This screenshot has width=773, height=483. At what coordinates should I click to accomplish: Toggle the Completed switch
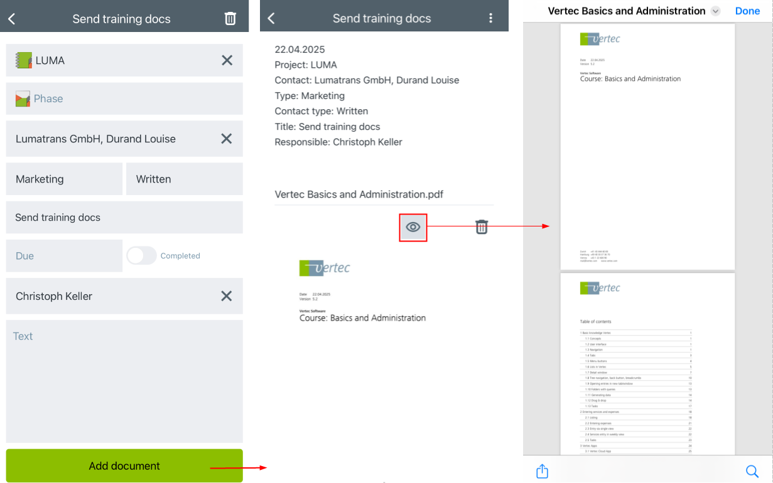pyautogui.click(x=142, y=256)
